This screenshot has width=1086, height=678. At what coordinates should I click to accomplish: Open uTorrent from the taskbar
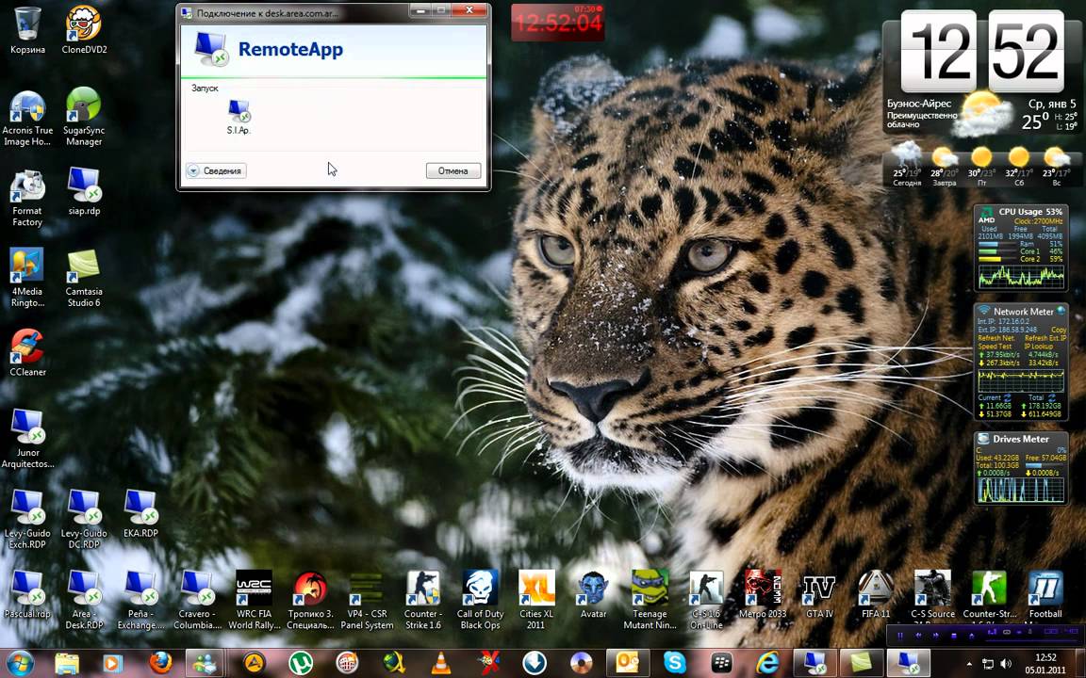(301, 663)
